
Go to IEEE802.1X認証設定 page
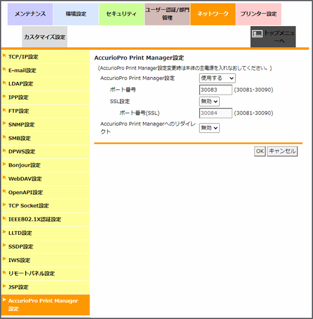click(45, 220)
